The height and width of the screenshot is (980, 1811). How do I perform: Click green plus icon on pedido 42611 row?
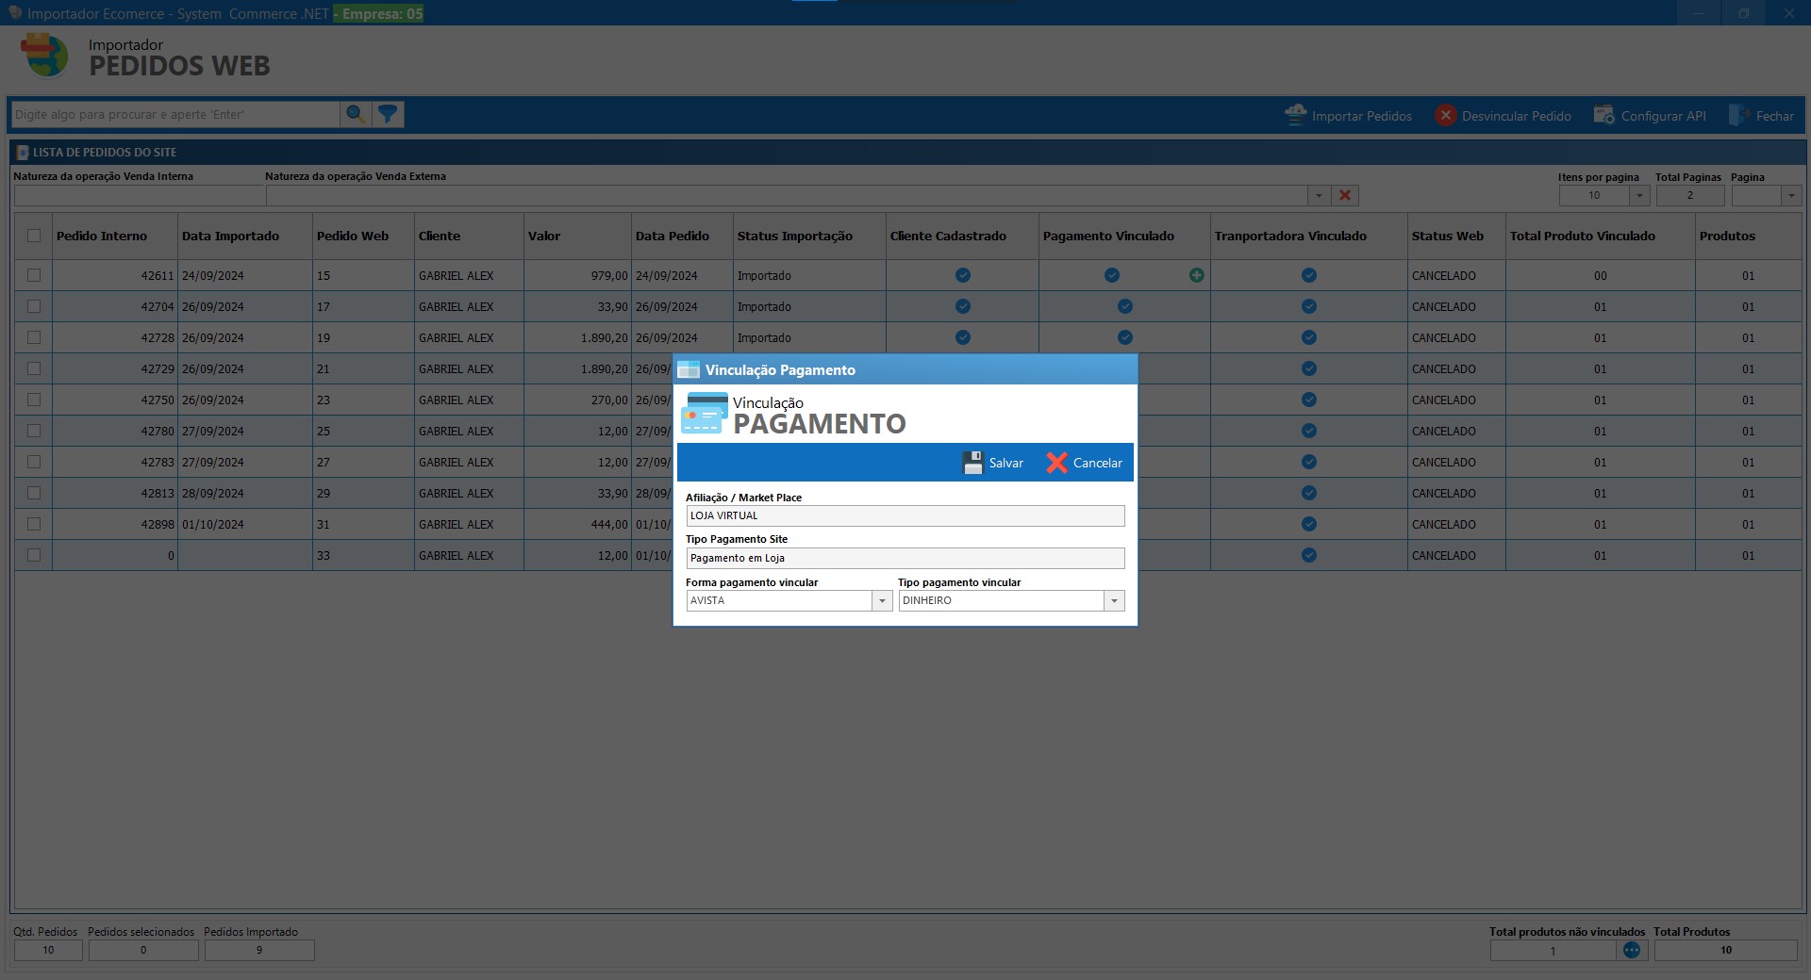pos(1196,275)
